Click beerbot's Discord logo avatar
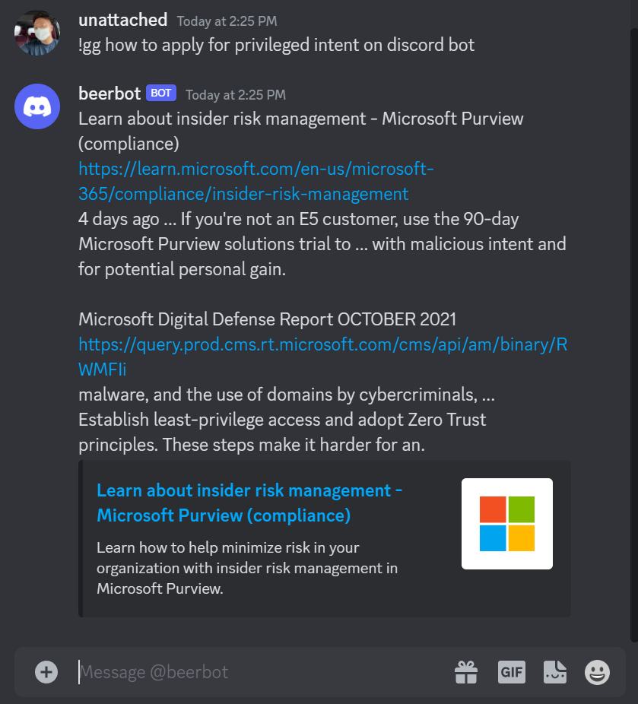This screenshot has height=704, width=638. [37, 106]
